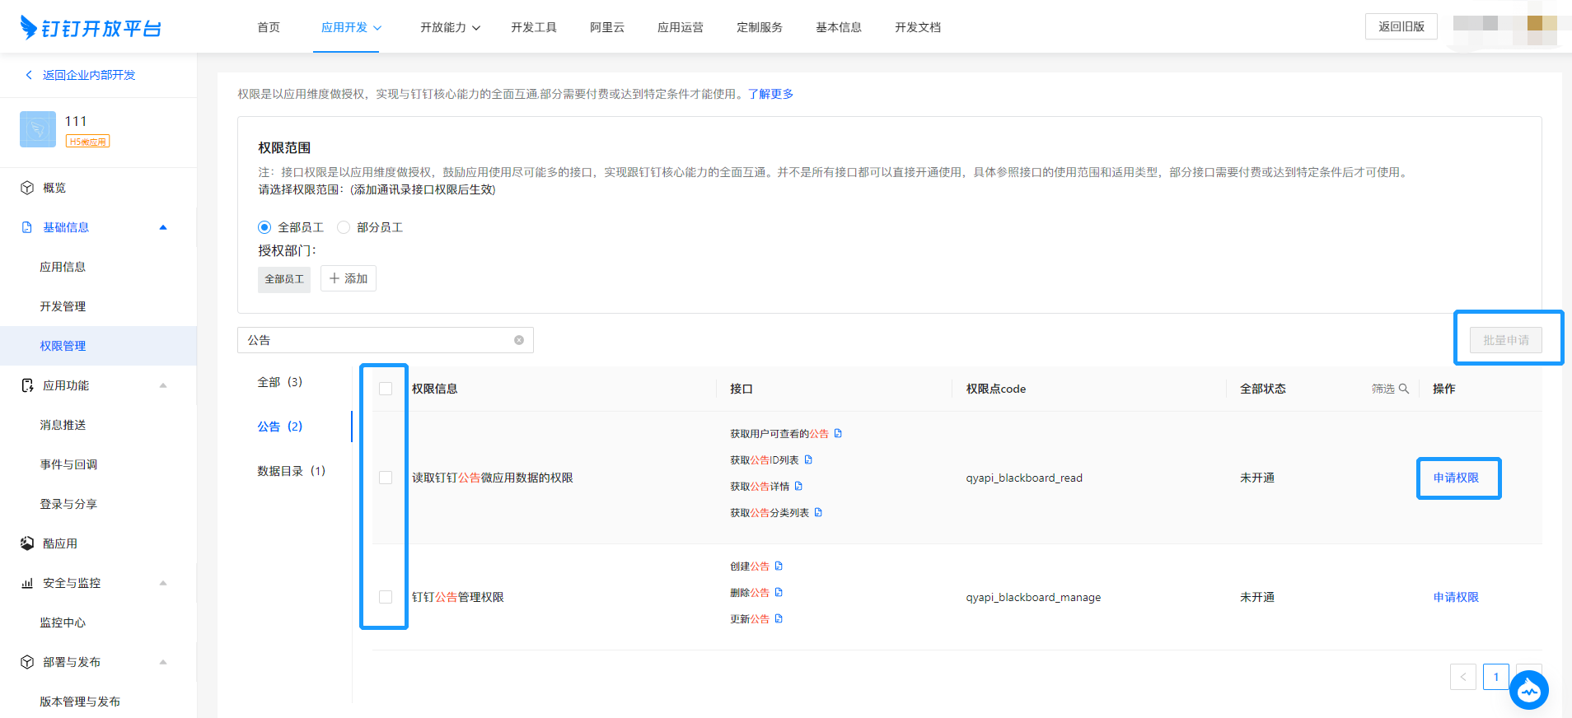Open 权限管理 in the sidebar
1572x718 pixels.
(98, 346)
